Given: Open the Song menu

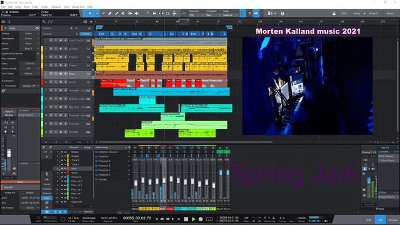Looking at the screenshot, I should coord(18,7).
